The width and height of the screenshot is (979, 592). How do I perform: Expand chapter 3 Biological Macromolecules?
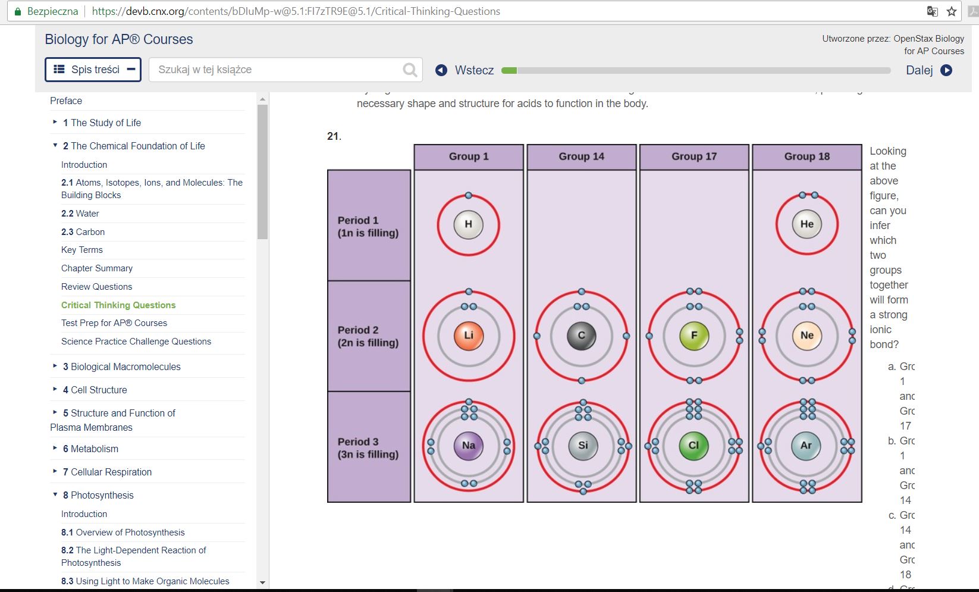(x=54, y=367)
